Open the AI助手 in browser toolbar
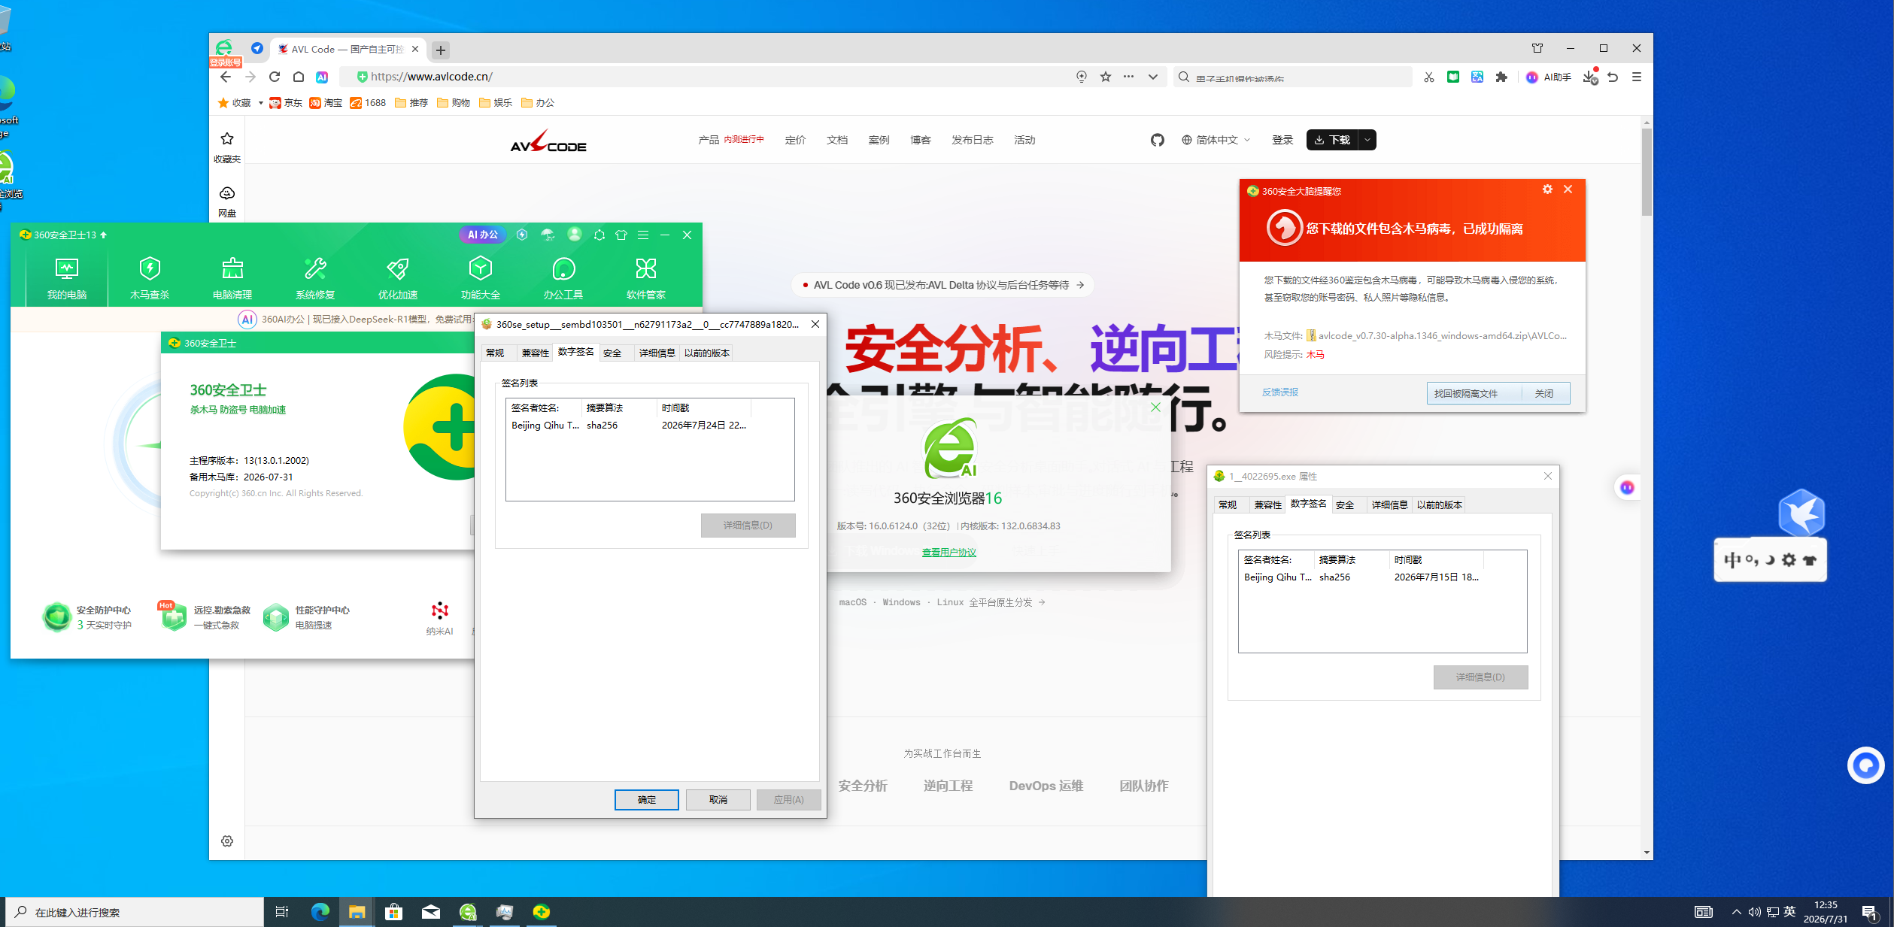 [x=1549, y=77]
